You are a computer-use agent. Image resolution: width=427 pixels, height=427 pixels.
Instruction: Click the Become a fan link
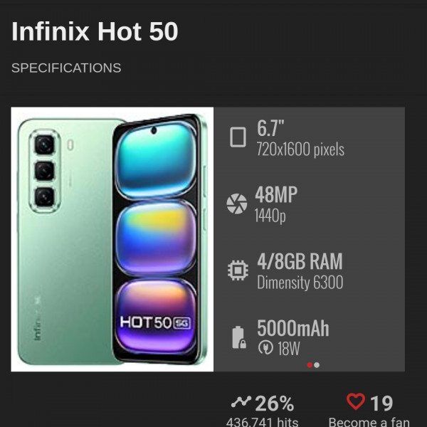pos(369,422)
